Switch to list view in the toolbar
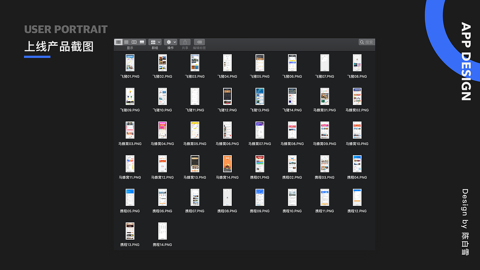This screenshot has height=270, width=480. (126, 42)
